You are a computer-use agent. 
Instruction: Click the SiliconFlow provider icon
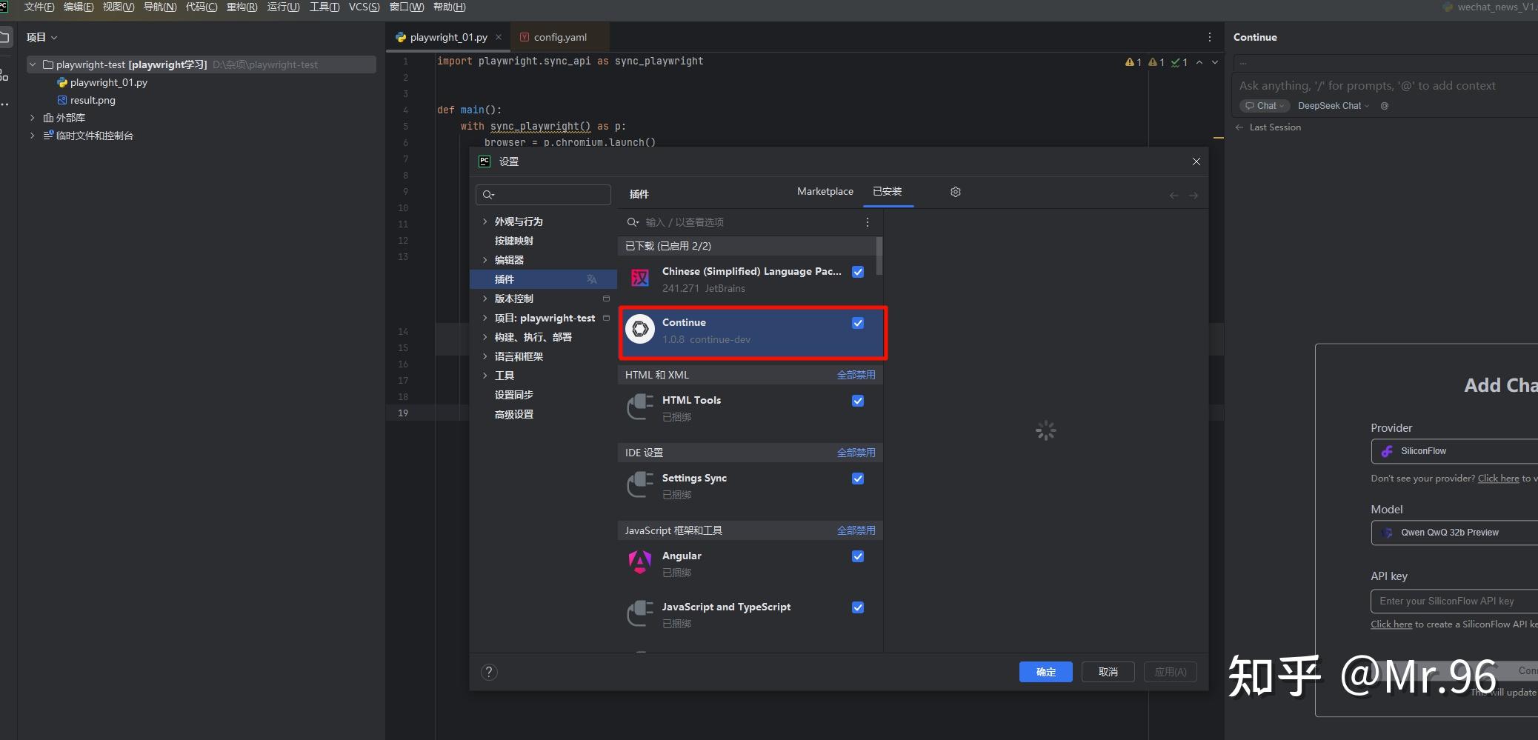pos(1388,451)
